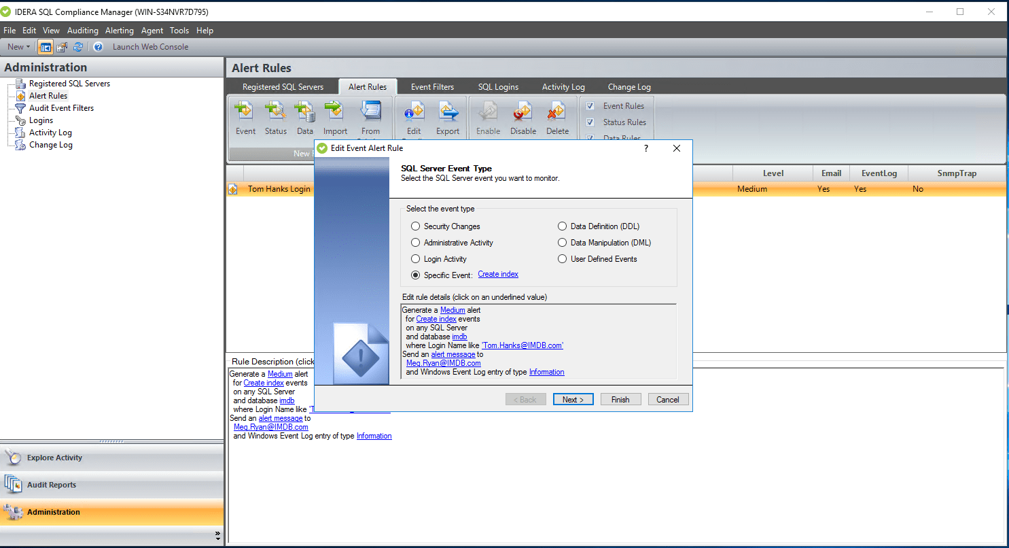Toggle the Status Rules checkbox
The width and height of the screenshot is (1009, 548).
click(590, 122)
